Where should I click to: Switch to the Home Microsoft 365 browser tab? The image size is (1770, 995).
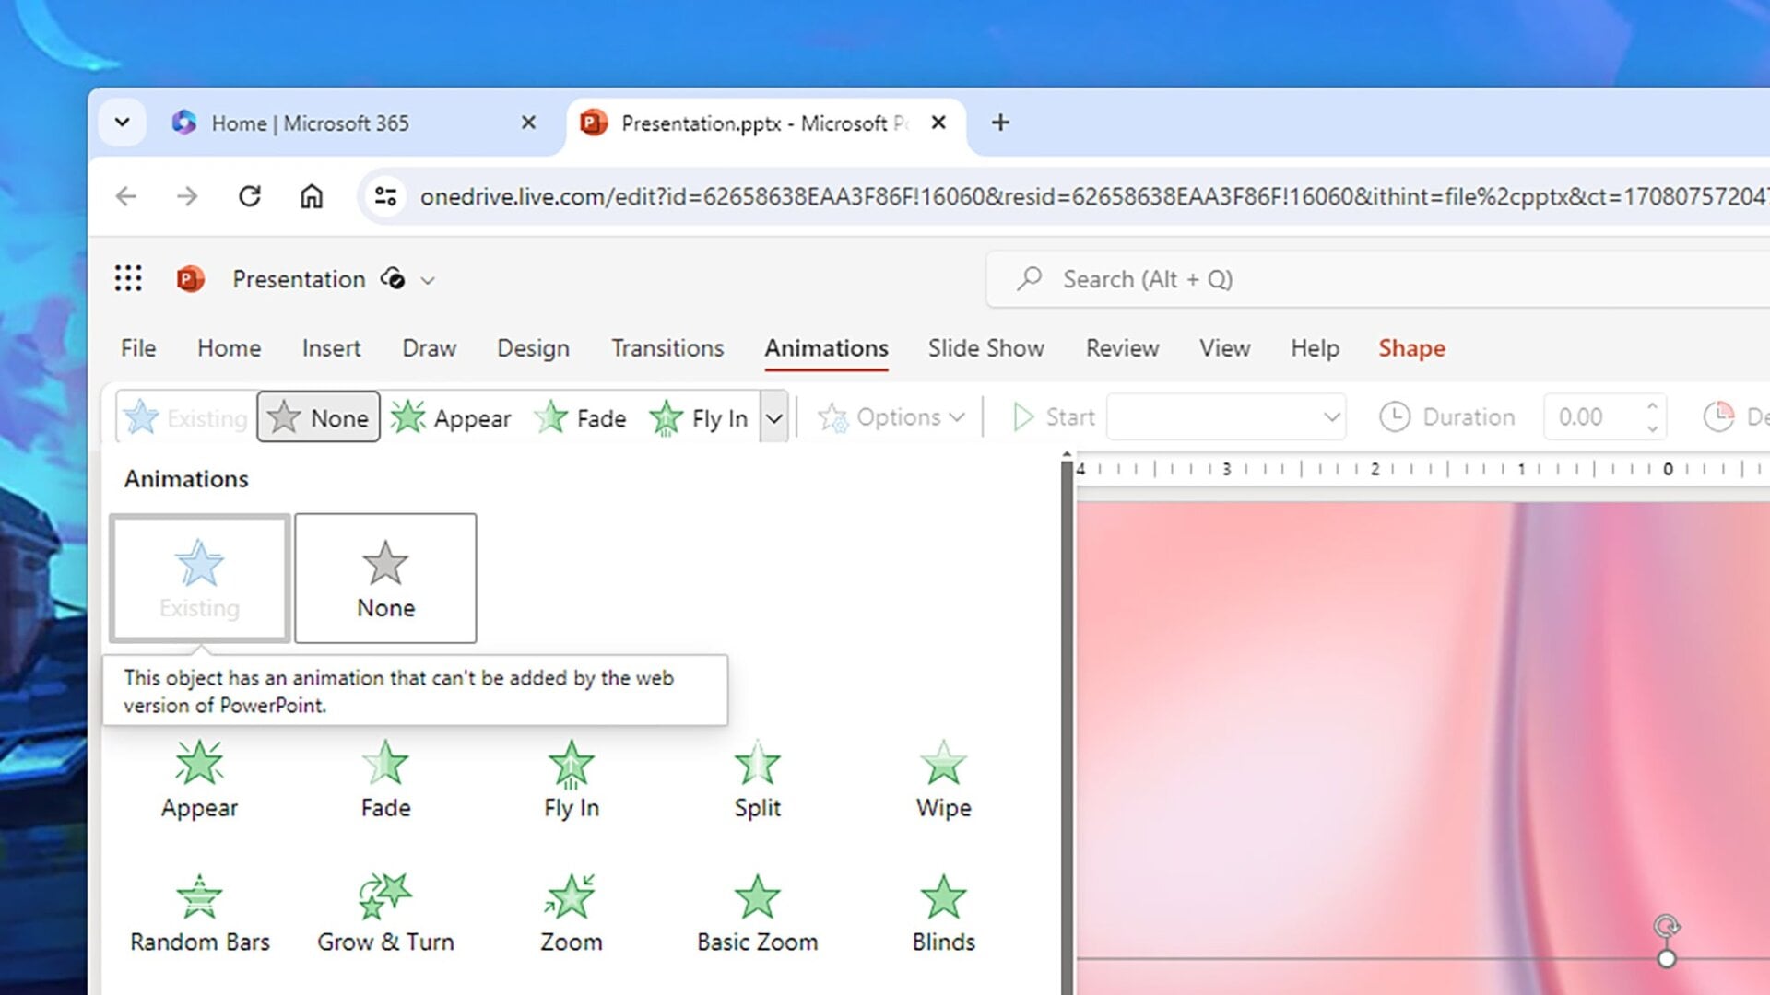click(313, 123)
